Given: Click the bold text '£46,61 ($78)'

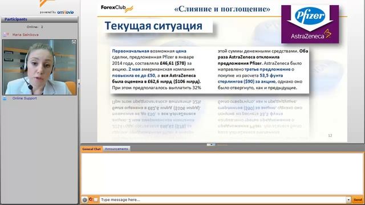Looking at the screenshot, I should click(173, 63).
